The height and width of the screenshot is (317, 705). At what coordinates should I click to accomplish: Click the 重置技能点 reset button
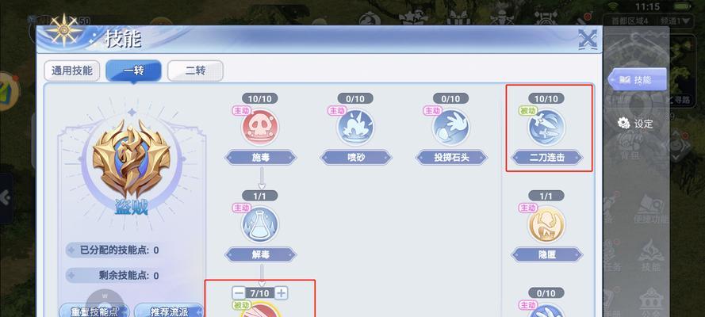[94, 311]
